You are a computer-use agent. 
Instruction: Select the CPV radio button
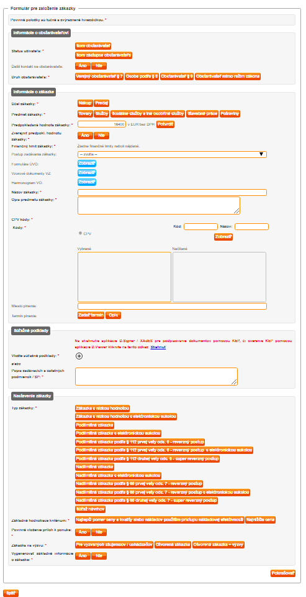[80, 233]
